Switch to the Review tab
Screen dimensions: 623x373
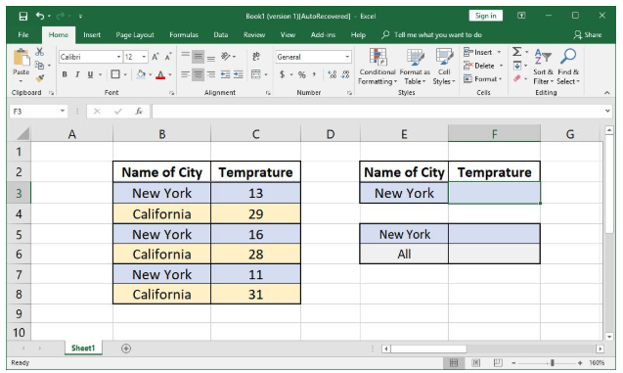point(254,35)
